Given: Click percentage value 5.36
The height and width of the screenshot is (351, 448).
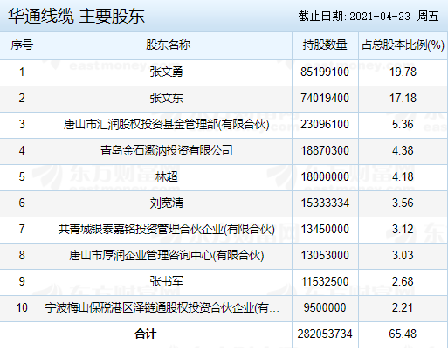Looking at the screenshot, I should tap(403, 124).
